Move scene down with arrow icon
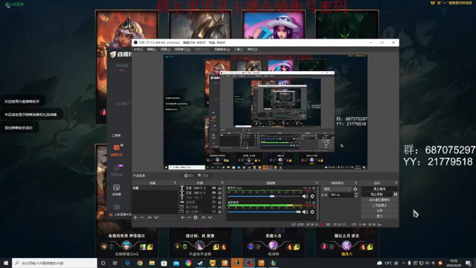This screenshot has height=268, width=476. 156,217
